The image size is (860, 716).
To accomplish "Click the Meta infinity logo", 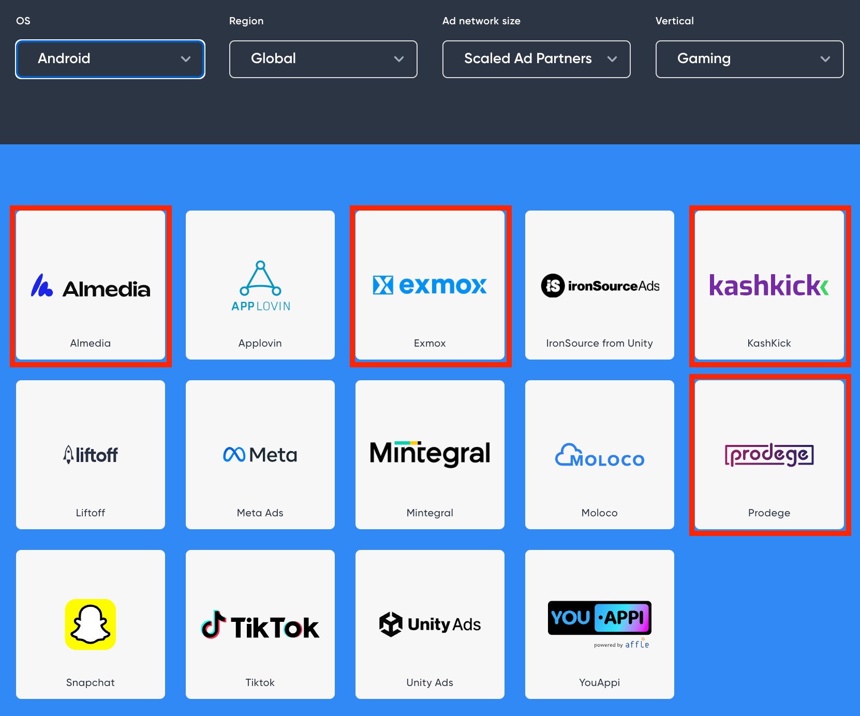I will (260, 455).
